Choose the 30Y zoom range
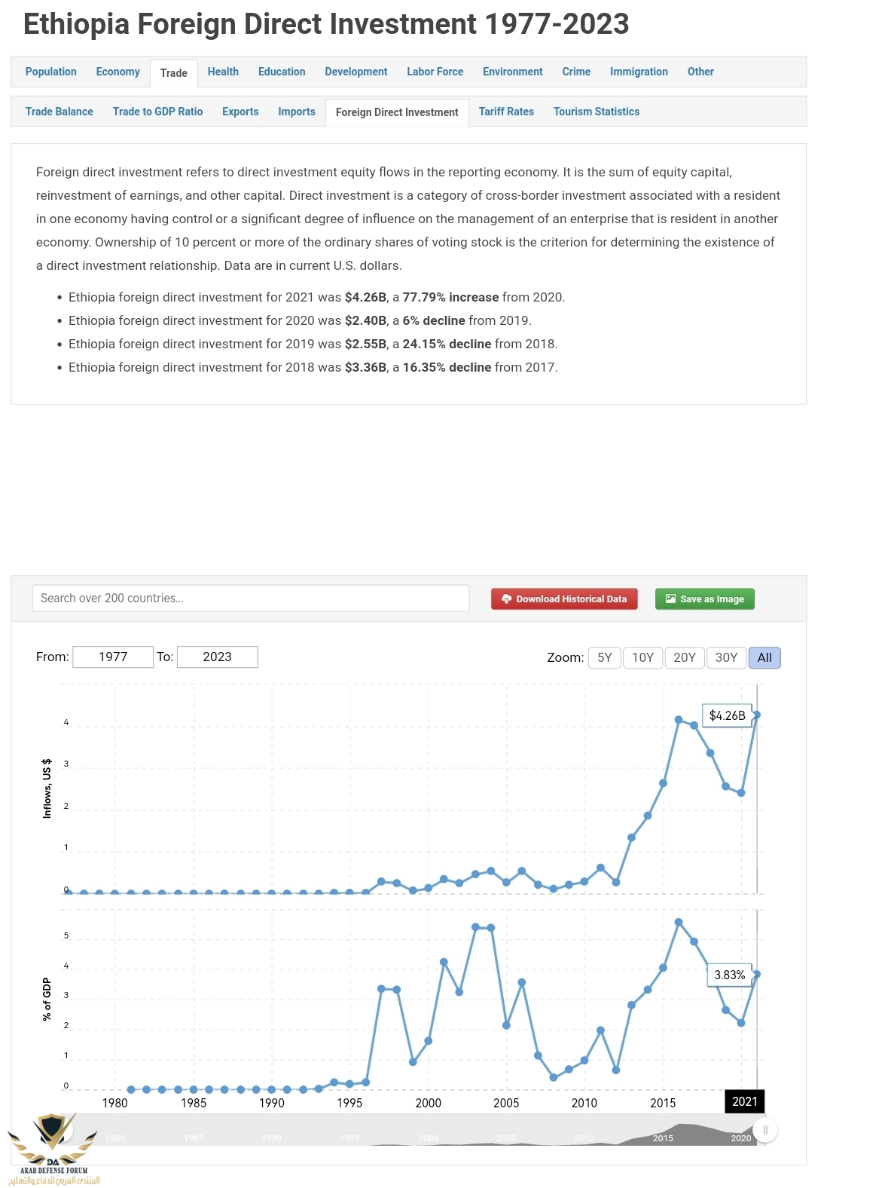 (726, 657)
